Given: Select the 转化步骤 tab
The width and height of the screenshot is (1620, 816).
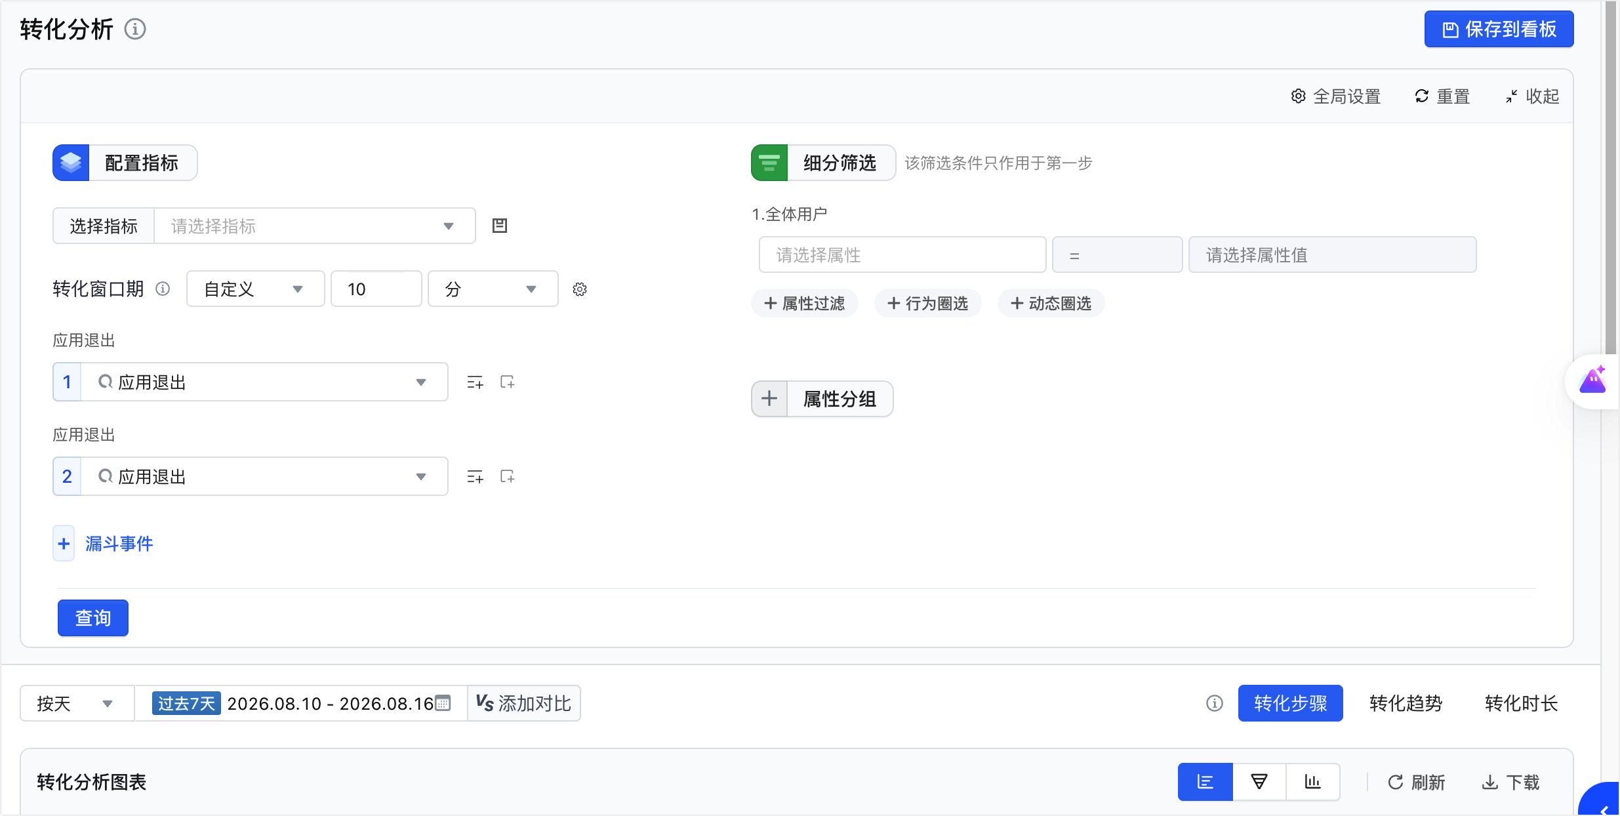Looking at the screenshot, I should pos(1290,703).
